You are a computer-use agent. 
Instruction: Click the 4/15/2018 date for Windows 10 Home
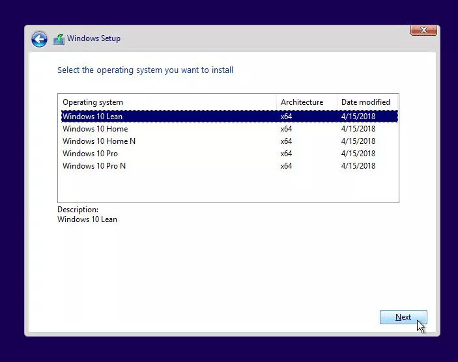[358, 129]
